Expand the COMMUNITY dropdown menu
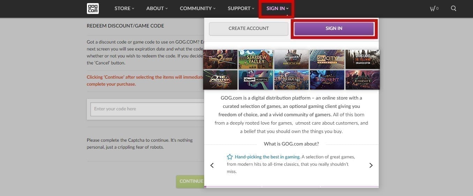The height and width of the screenshot is (196, 473). pos(198,8)
